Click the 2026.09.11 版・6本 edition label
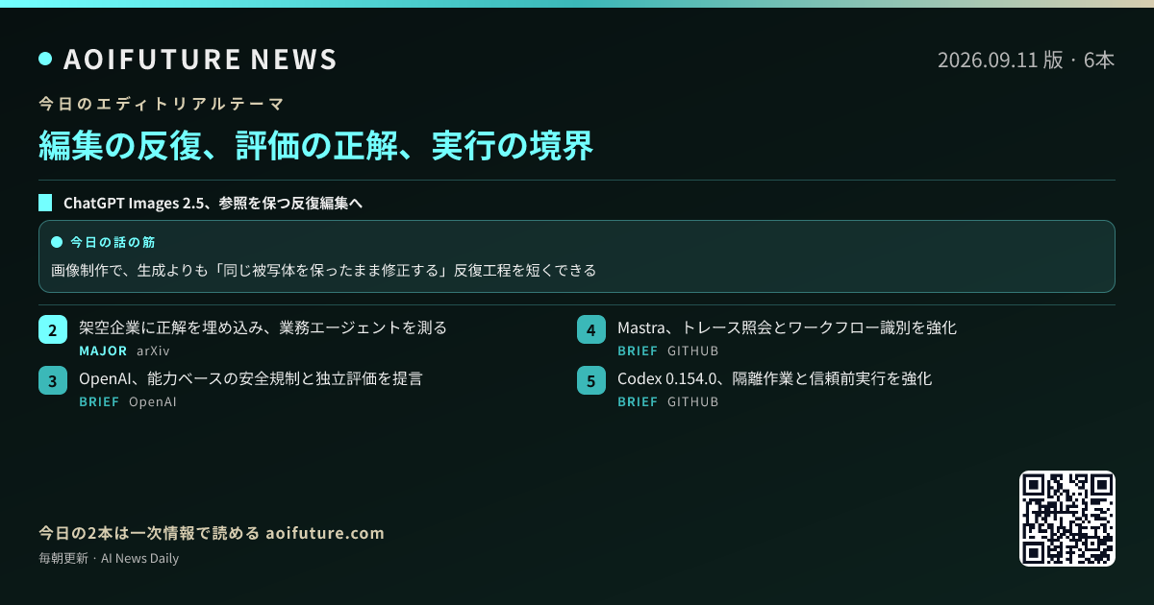This screenshot has height=605, width=1154. [1026, 60]
